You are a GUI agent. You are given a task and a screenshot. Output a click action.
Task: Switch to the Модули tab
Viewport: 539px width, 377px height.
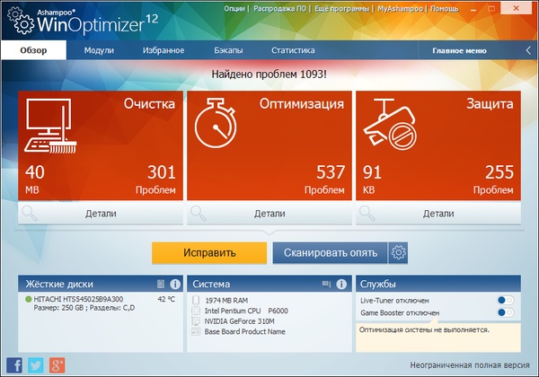99,50
